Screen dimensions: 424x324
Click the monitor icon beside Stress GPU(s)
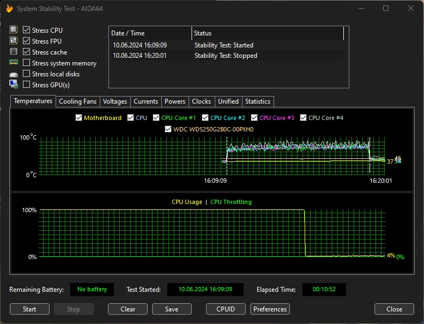click(x=14, y=84)
